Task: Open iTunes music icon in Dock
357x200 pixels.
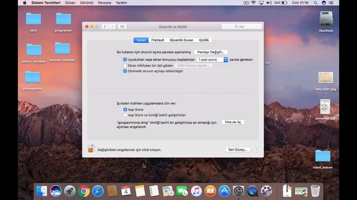Action: [196, 191]
